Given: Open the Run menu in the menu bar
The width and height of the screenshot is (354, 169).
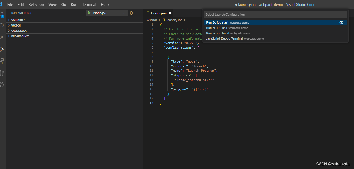Looking at the screenshot, I should (74, 4).
